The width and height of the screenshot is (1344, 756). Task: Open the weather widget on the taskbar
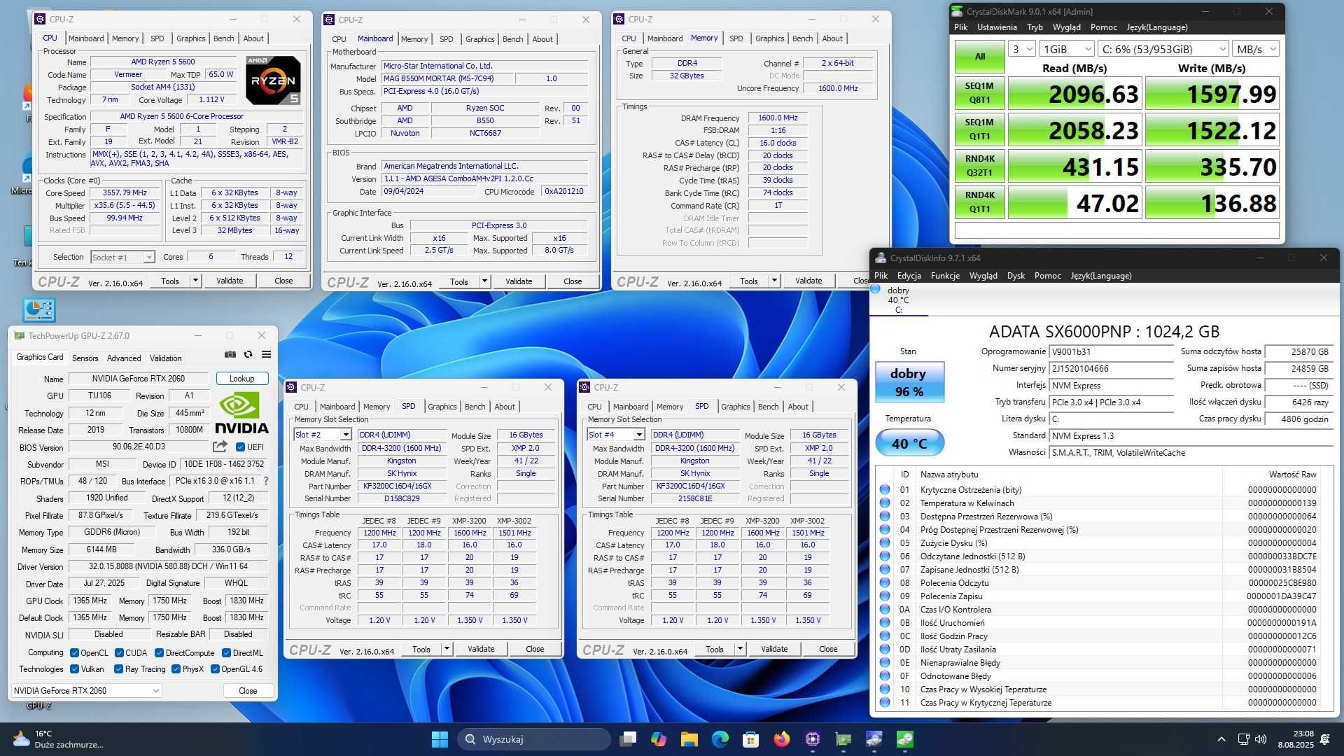[x=57, y=739]
